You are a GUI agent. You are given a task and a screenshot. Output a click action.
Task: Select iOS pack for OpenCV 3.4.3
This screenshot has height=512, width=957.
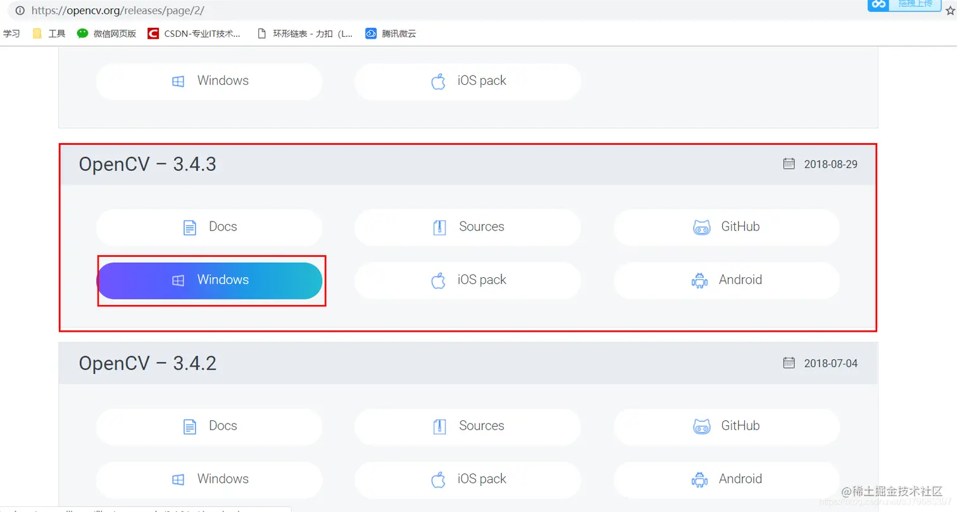point(468,280)
